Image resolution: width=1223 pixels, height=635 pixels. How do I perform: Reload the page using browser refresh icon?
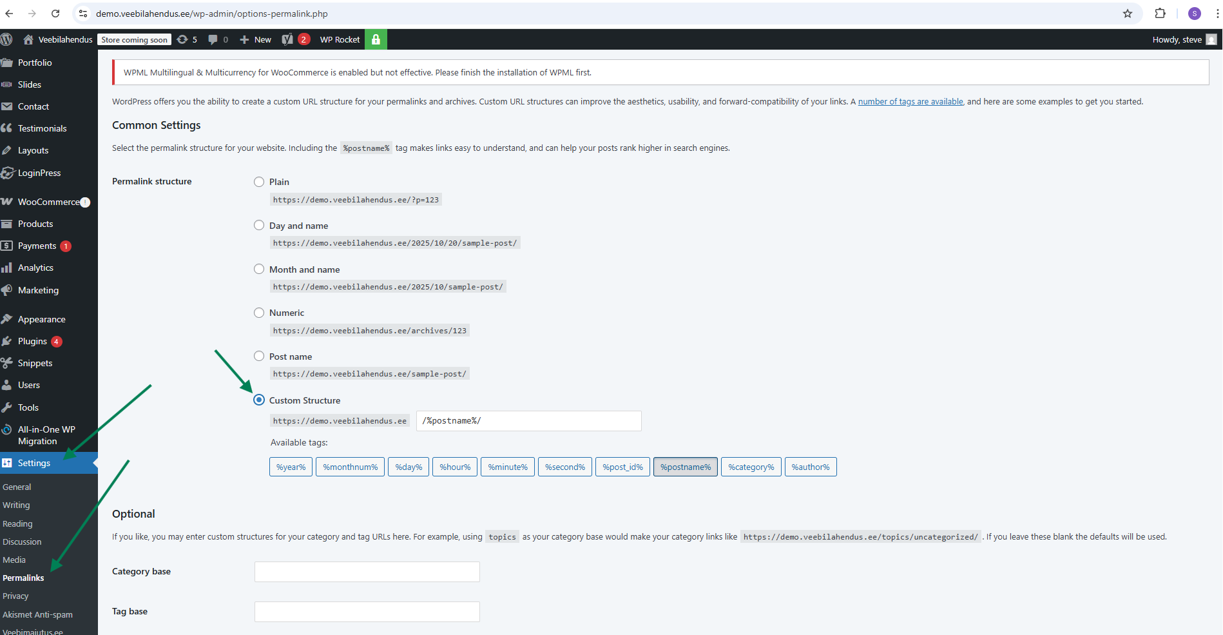click(55, 14)
